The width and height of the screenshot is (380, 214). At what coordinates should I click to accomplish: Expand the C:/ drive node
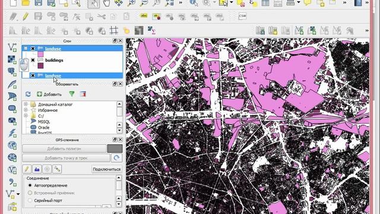click(26, 116)
